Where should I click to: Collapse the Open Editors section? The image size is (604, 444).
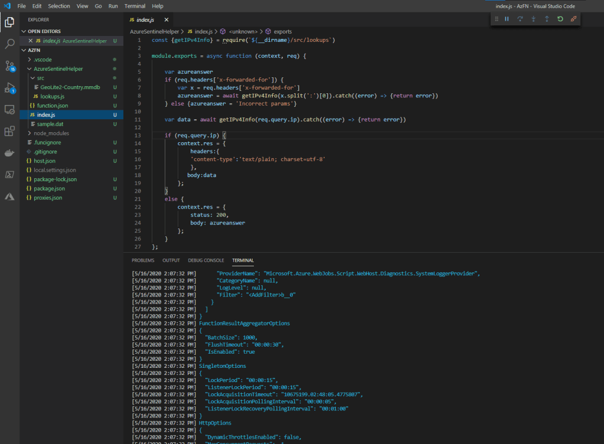point(44,31)
